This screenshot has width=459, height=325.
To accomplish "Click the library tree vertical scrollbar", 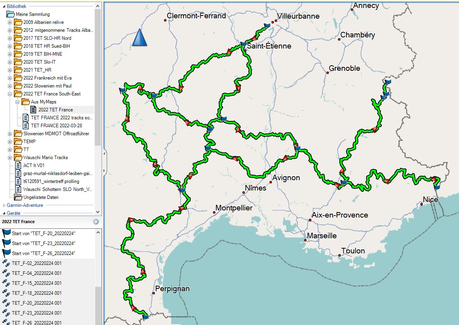I will pyautogui.click(x=98, y=80).
